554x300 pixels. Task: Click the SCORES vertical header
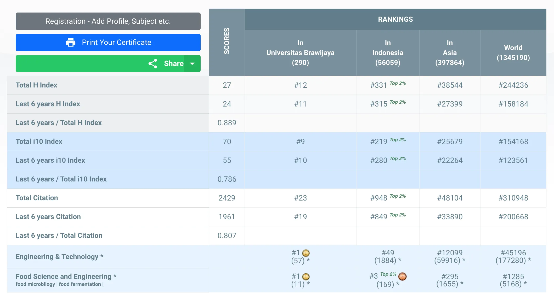pos(227,41)
